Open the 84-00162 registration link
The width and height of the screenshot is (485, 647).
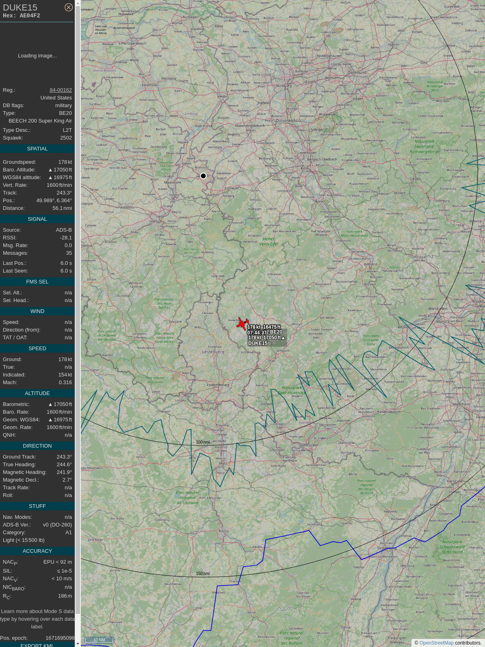pos(61,90)
